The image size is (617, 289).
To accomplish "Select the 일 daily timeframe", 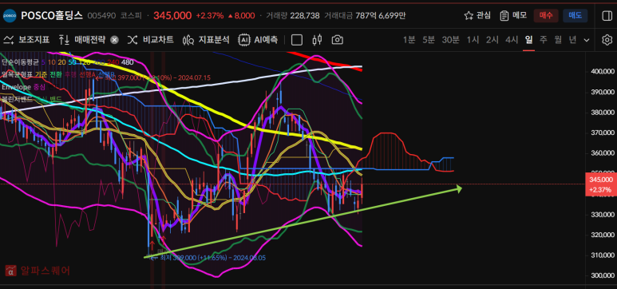I will [528, 40].
